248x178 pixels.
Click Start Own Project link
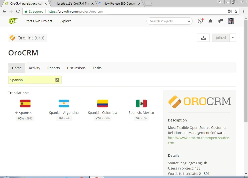point(38,21)
